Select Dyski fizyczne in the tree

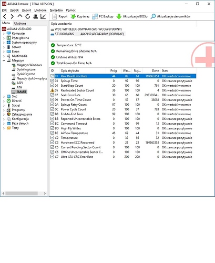[x=26, y=74]
